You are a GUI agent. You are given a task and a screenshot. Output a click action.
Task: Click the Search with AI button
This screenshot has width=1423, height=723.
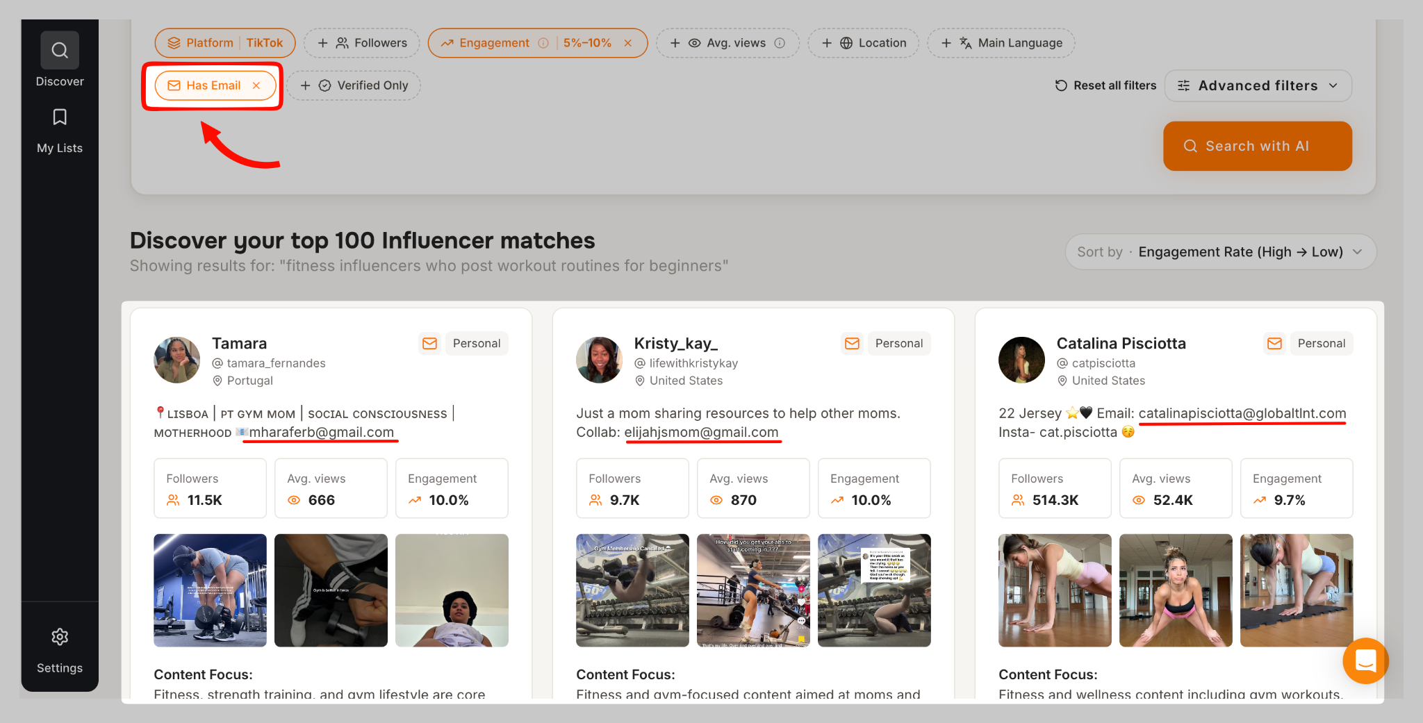[x=1257, y=146]
